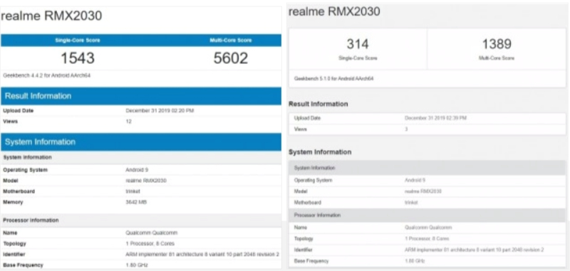Click '1.80 GHz' base frequency in the left result

pos(137,265)
